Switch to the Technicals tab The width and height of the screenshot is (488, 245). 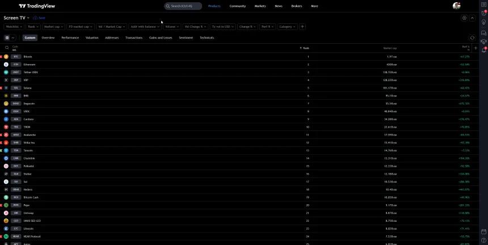207,37
